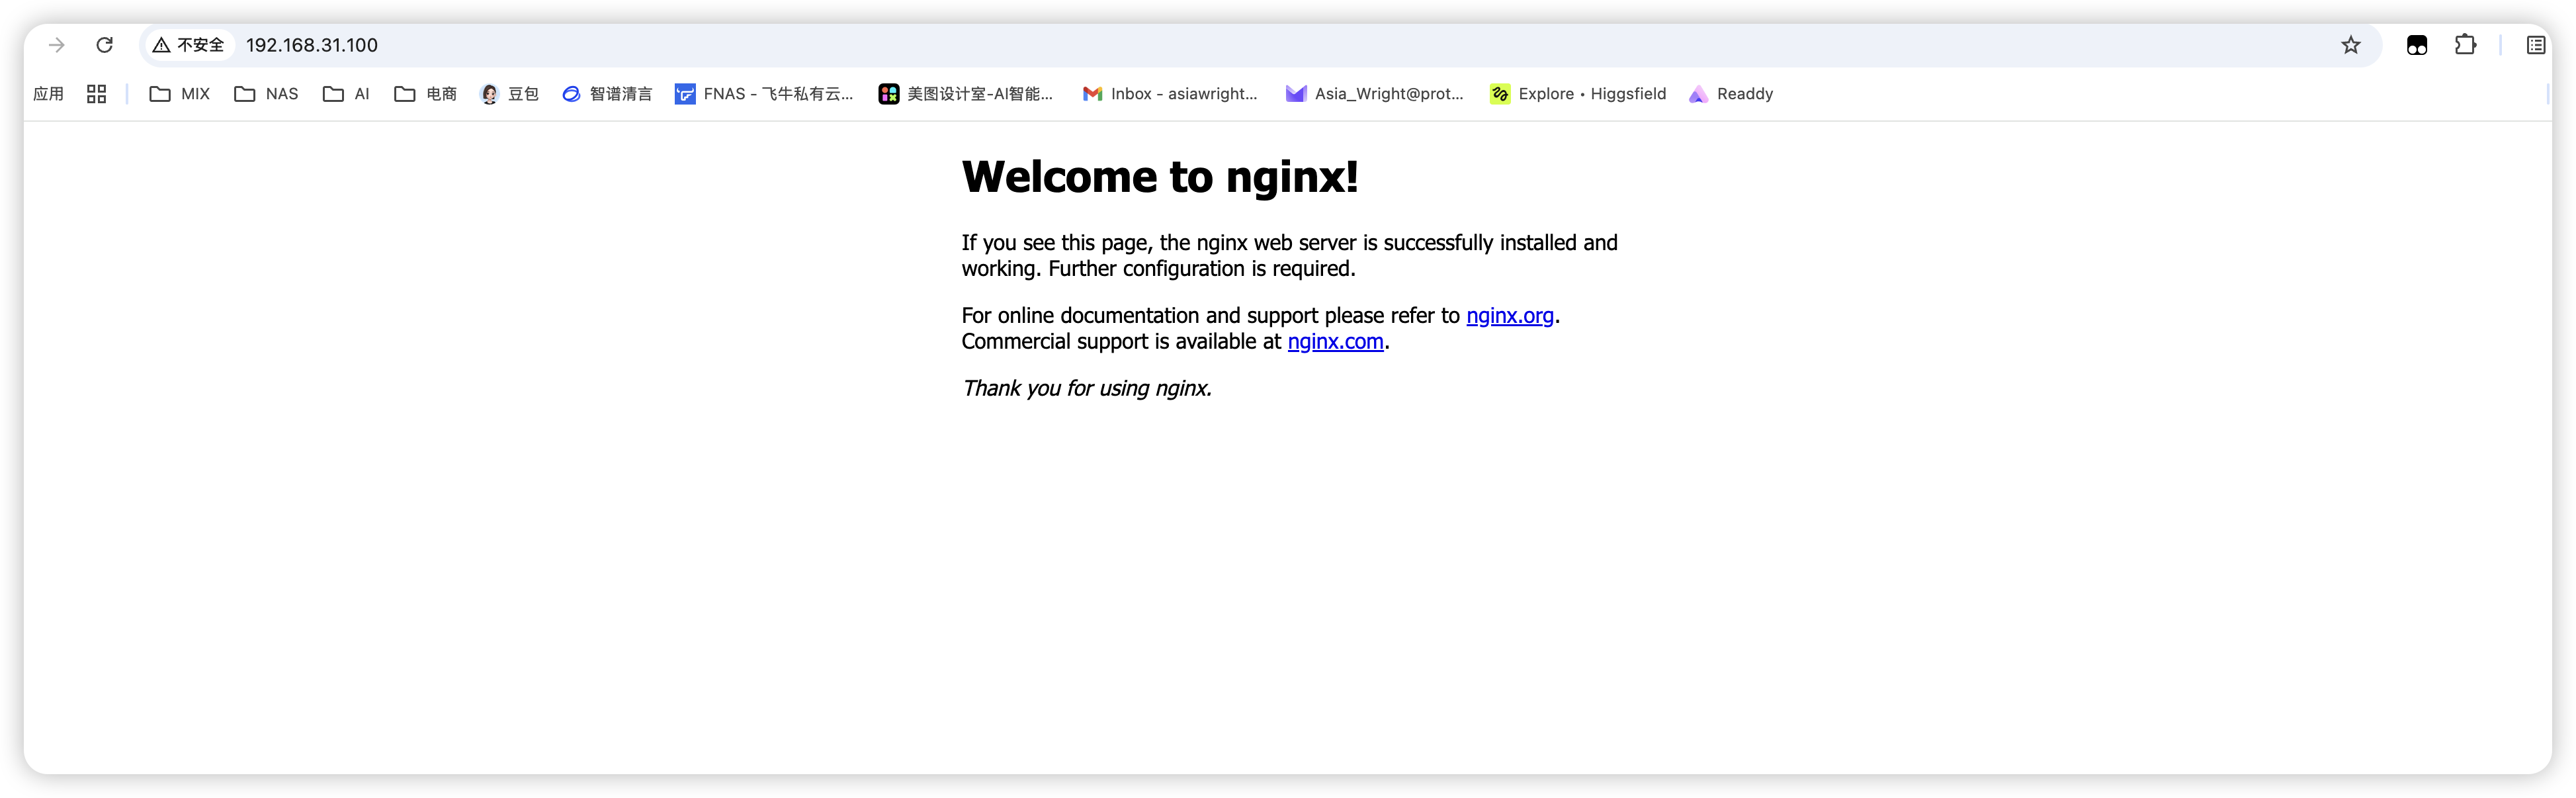Click the 'Thank you for using nginx.' text

point(1087,389)
